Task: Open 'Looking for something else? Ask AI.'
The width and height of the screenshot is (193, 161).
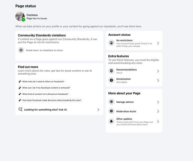Action: click(59, 109)
